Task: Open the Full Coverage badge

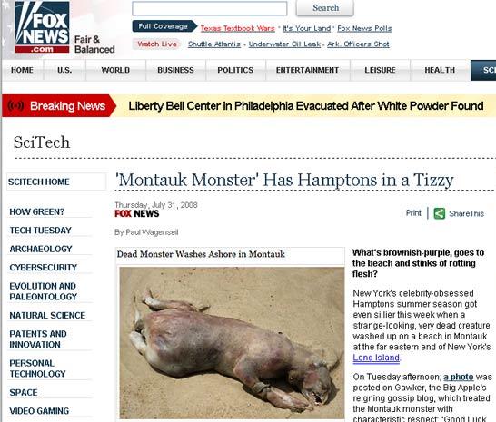Action: [164, 26]
